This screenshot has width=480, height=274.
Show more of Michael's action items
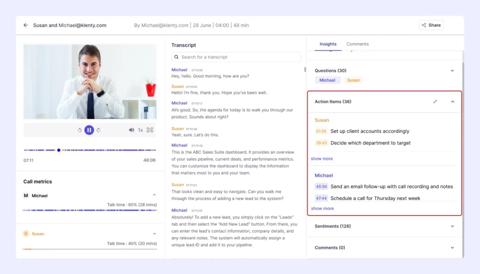(322, 208)
